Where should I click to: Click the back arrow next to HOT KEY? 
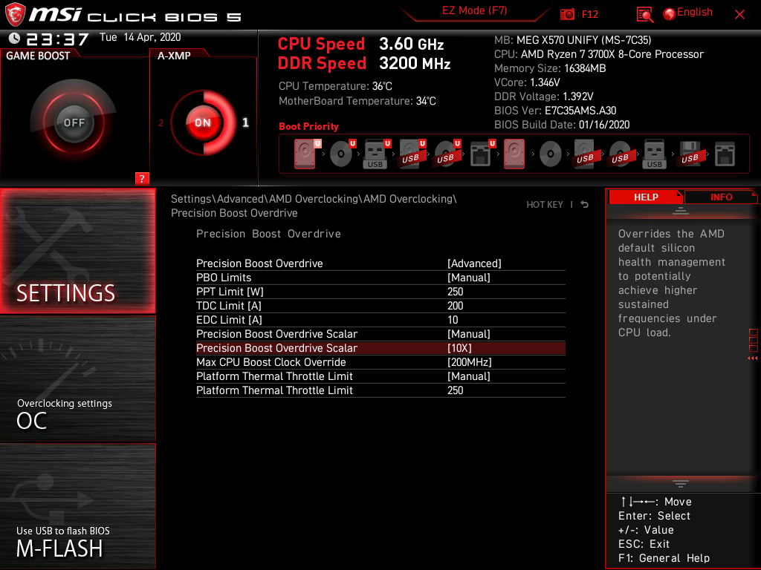click(585, 205)
